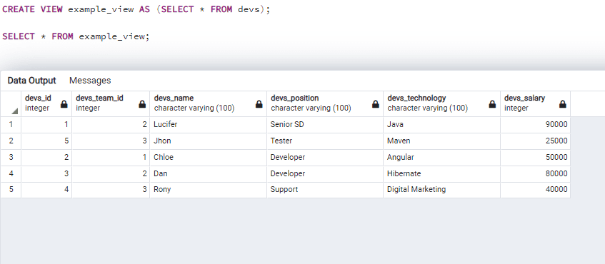
Task: Click the Developer cell in Dan's row
Action: click(x=325, y=174)
